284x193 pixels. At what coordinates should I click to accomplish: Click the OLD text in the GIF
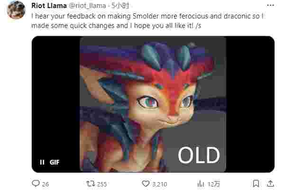coord(199,155)
